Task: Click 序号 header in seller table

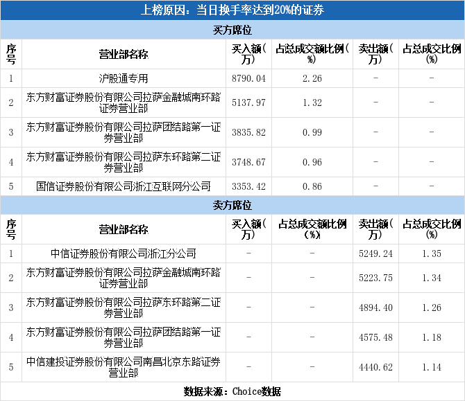Action: [x=11, y=229]
